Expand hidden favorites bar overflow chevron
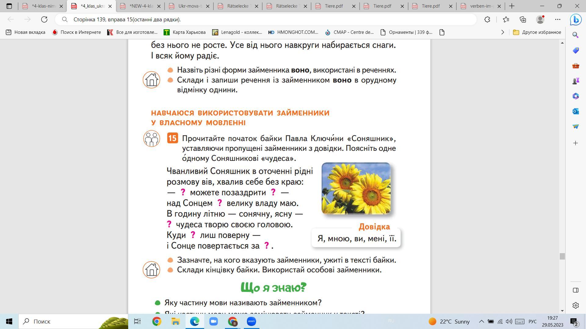Viewport: 586px width, 329px height. tap(502, 32)
